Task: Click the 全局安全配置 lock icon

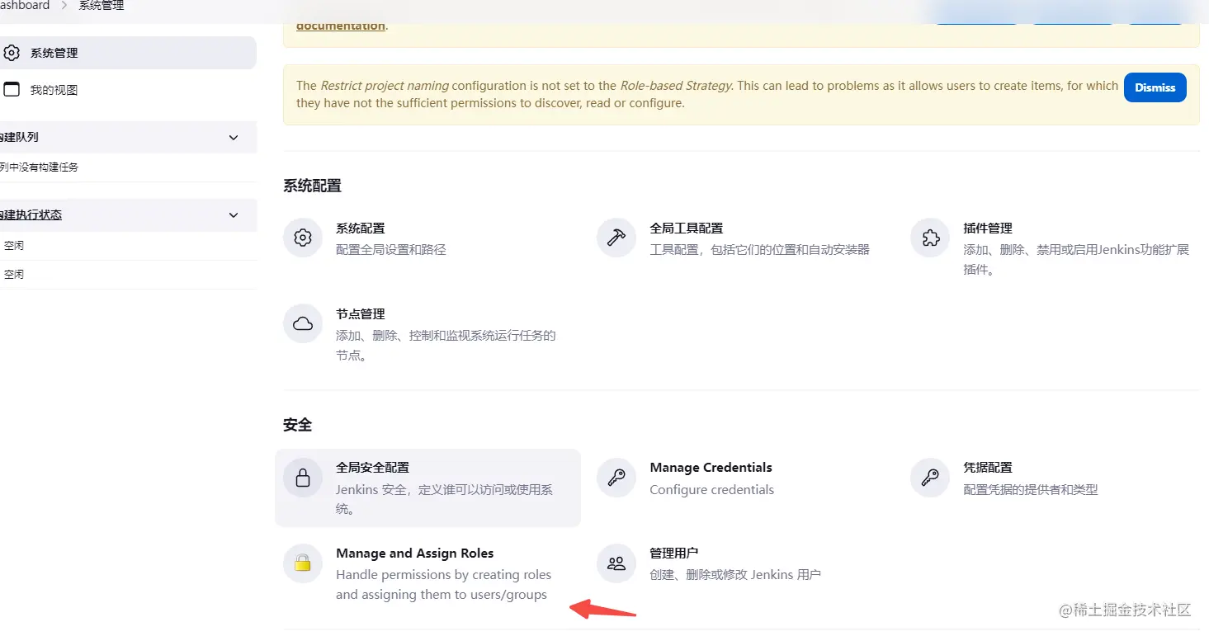Action: [303, 477]
